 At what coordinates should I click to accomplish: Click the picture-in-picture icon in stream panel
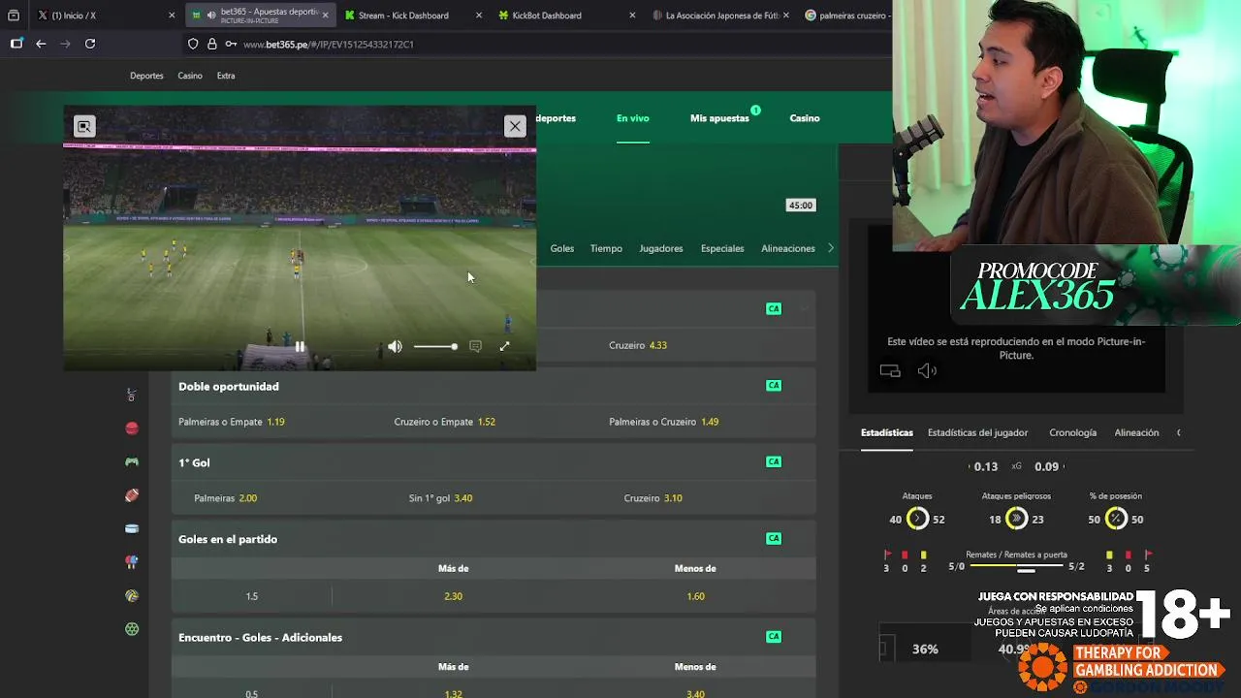pyautogui.click(x=890, y=370)
